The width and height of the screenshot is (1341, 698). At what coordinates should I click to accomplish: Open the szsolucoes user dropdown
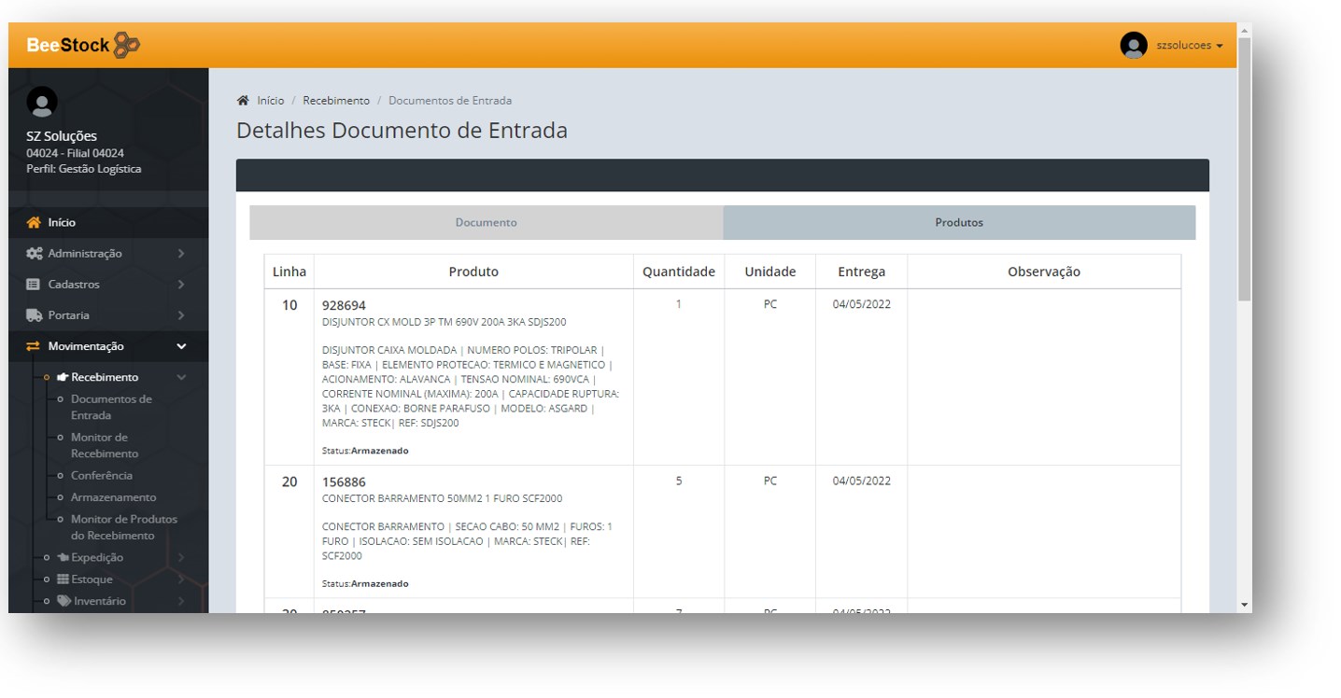click(x=1189, y=46)
